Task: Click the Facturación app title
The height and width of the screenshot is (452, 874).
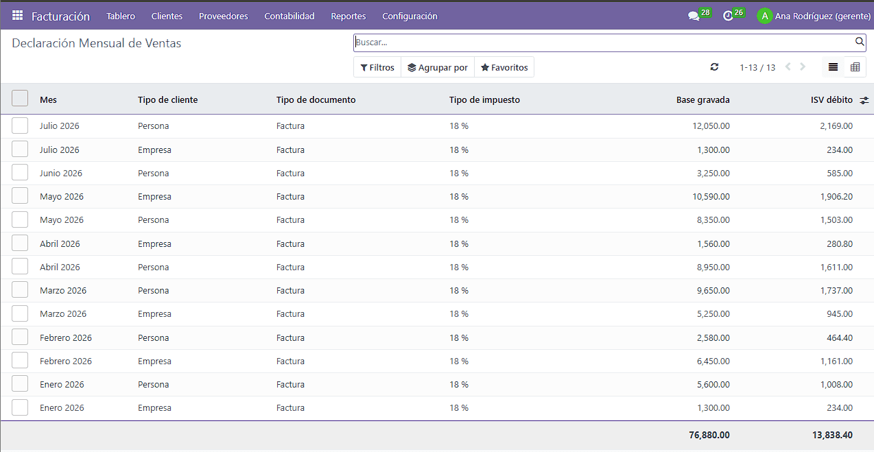Action: point(60,16)
